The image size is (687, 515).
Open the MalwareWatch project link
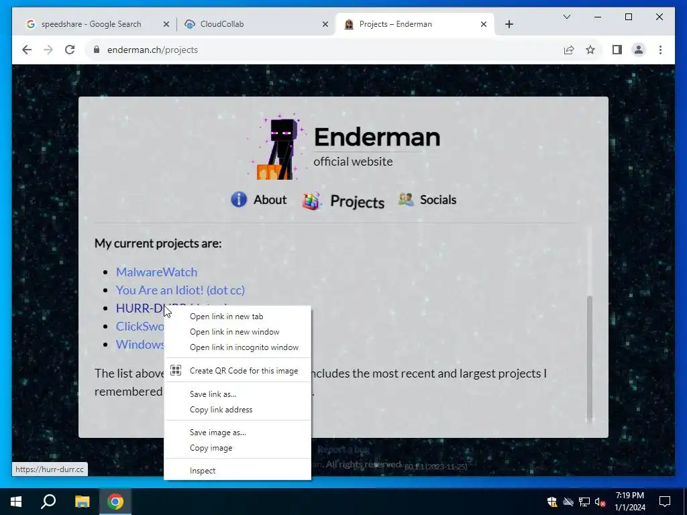click(x=156, y=272)
